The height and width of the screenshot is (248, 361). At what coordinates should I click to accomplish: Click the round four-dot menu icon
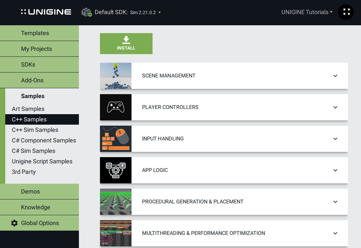(x=346, y=12)
